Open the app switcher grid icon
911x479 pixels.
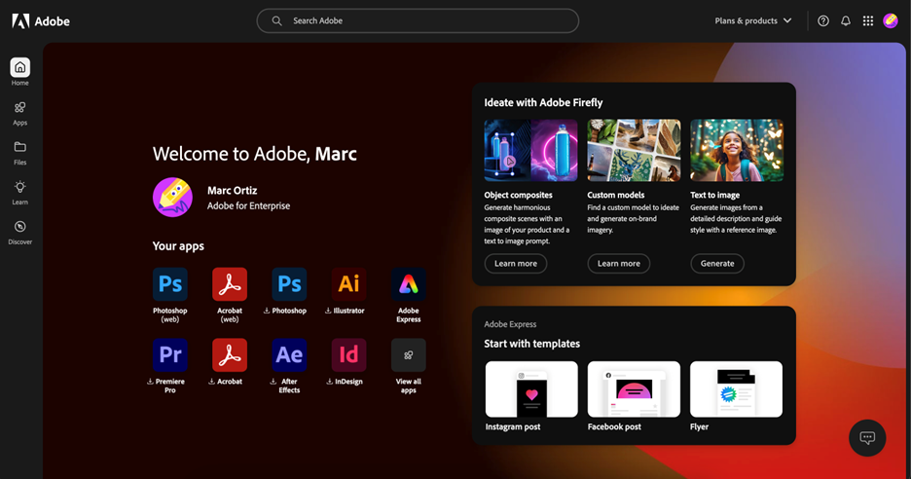(868, 20)
